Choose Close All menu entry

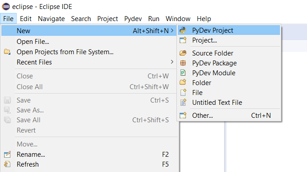89,87
